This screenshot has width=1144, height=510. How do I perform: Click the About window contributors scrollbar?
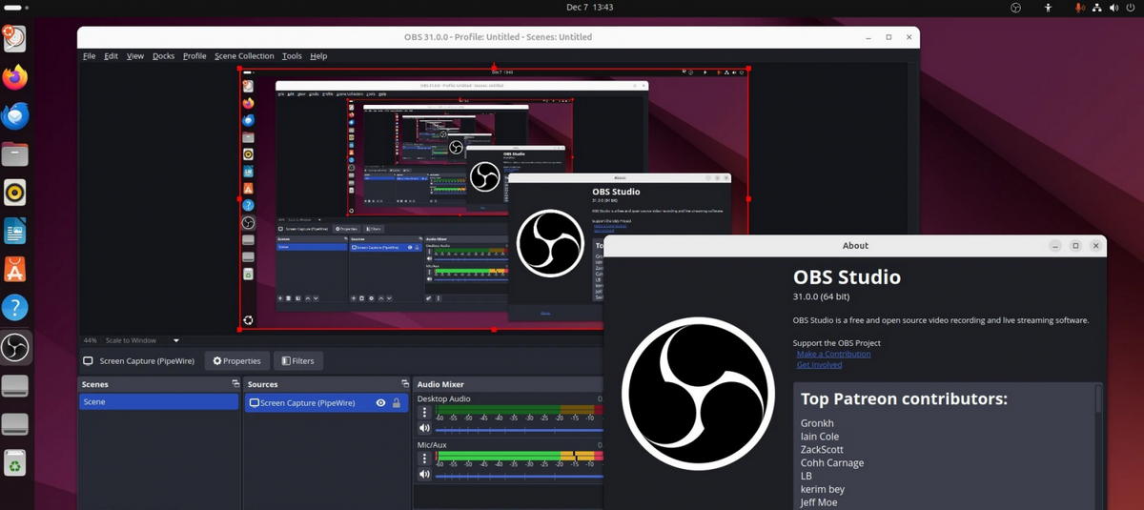point(1098,398)
